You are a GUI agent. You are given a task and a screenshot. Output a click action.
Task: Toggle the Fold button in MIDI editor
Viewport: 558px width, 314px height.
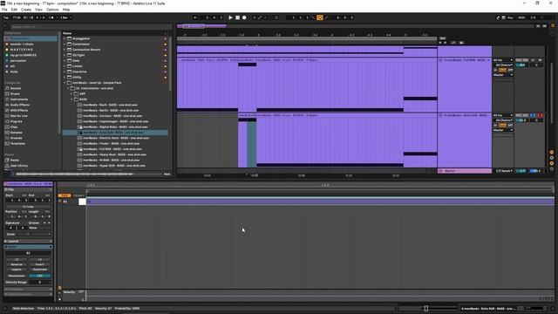(x=65, y=195)
